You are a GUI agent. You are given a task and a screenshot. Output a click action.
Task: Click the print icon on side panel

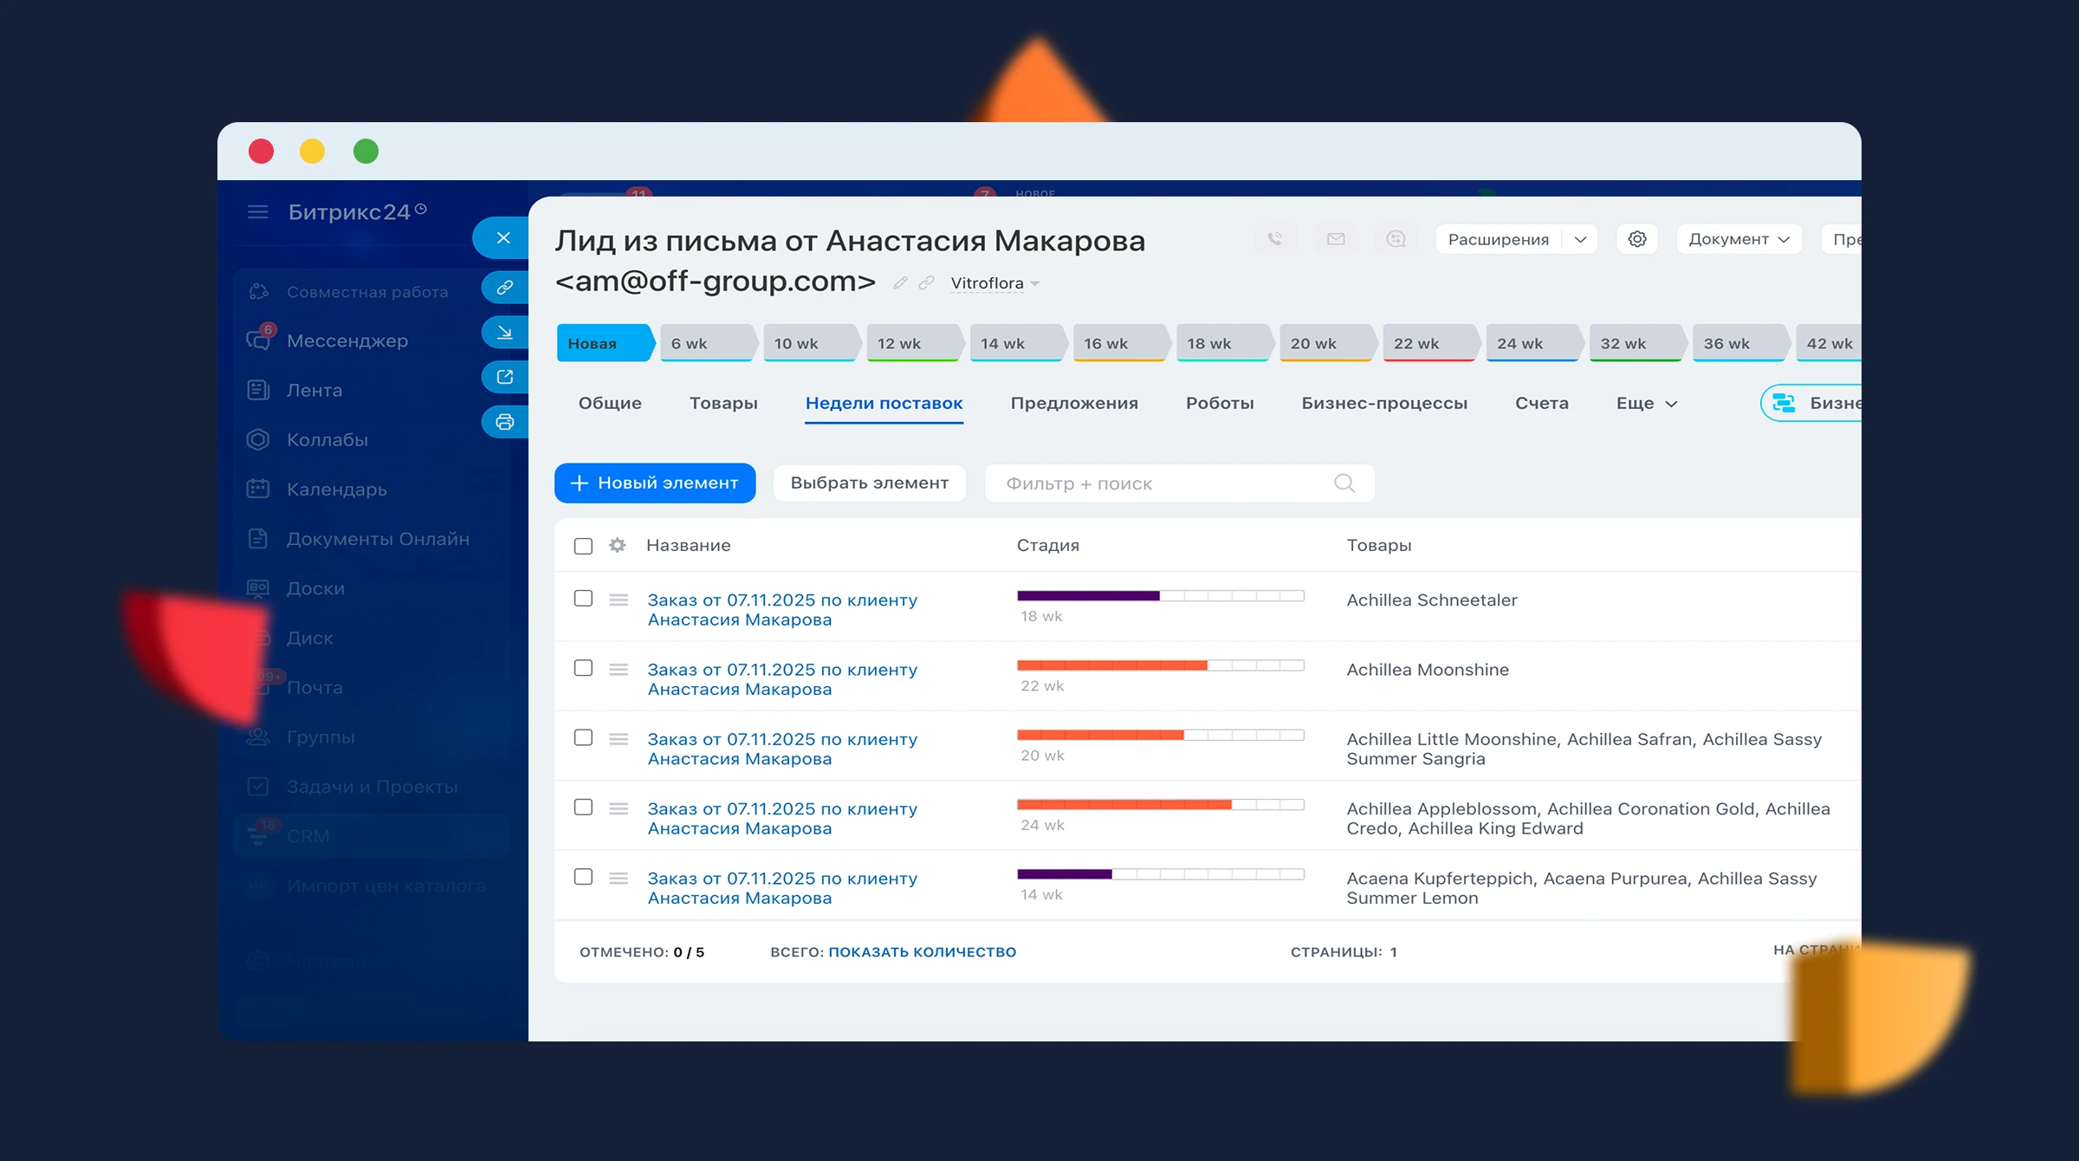coord(505,422)
